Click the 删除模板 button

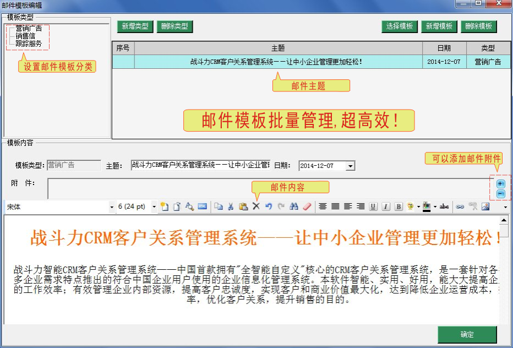point(479,26)
